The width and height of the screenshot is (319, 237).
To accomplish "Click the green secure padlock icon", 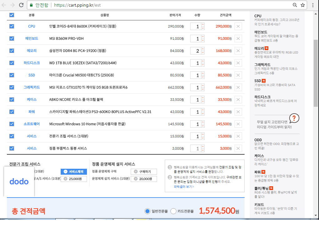I will coord(31,5).
